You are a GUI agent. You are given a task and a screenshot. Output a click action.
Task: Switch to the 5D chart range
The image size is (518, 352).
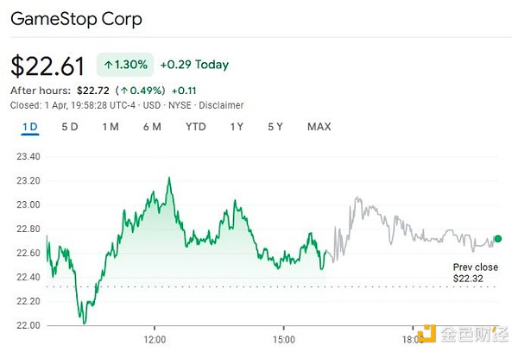click(x=70, y=128)
